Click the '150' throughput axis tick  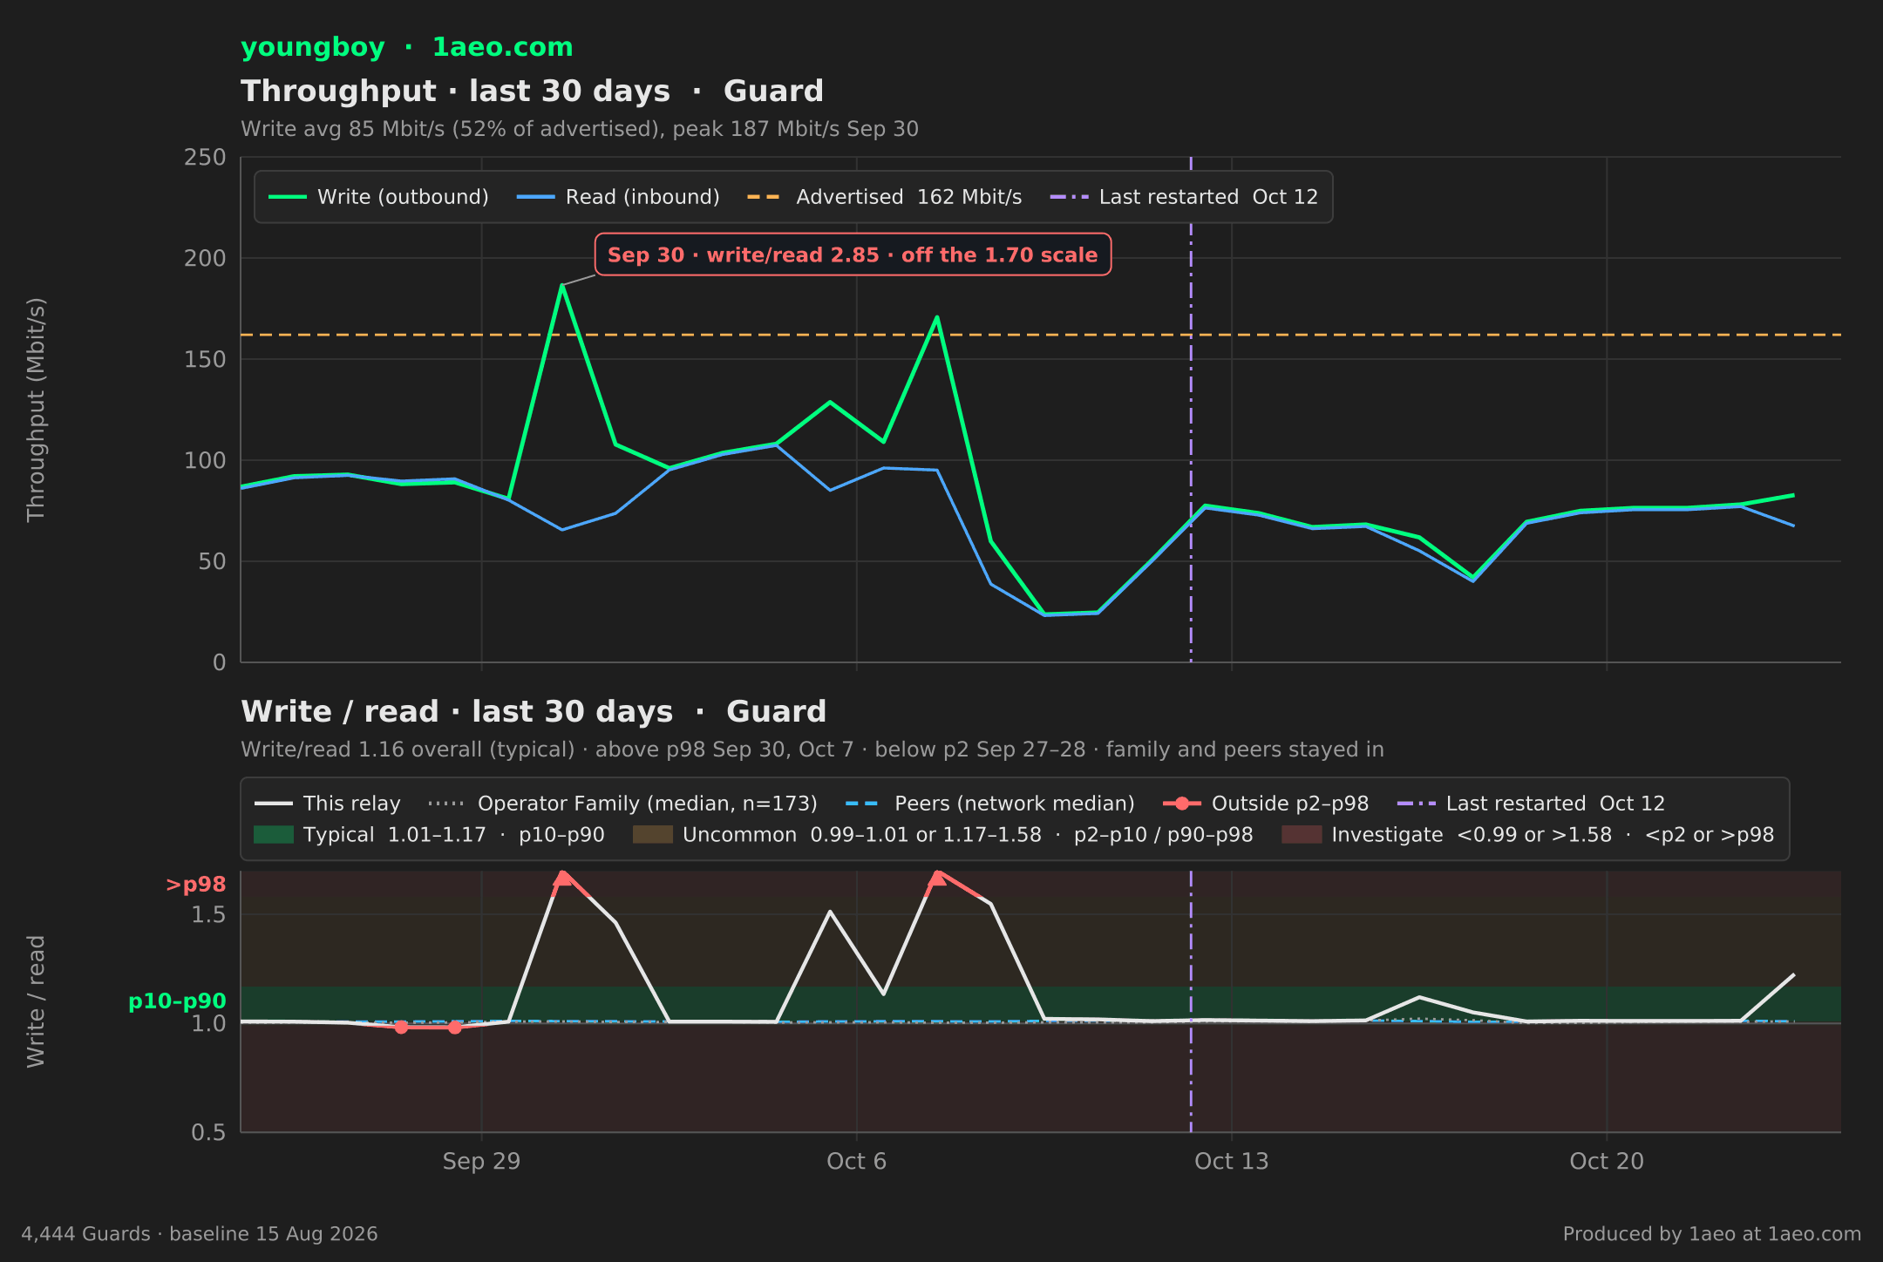(x=205, y=359)
